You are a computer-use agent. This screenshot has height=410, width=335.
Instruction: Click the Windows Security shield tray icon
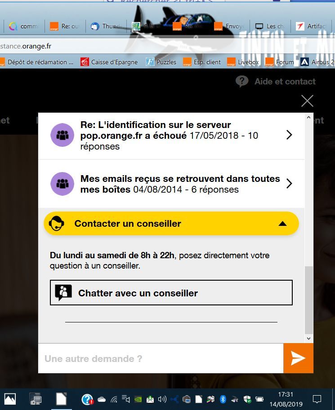click(x=247, y=399)
